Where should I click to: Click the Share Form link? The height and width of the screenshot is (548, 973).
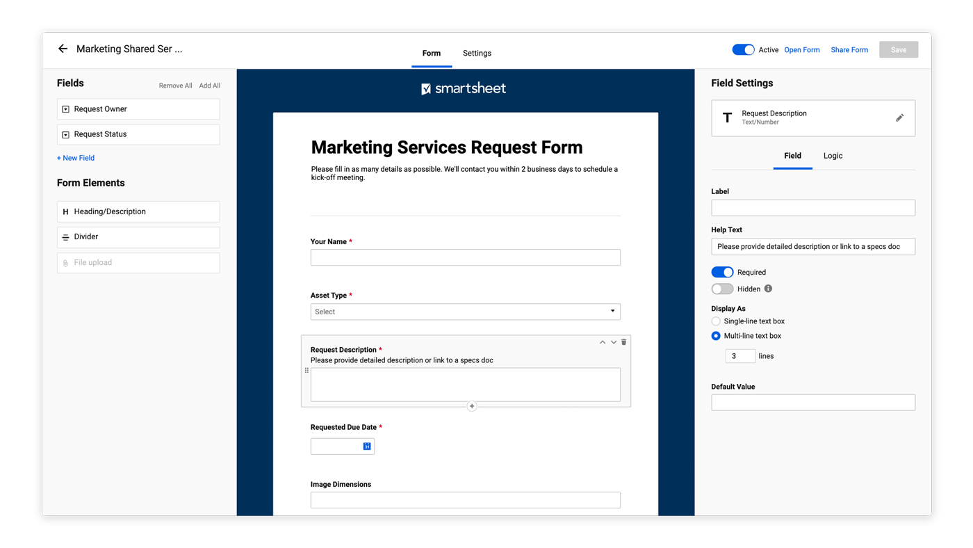[849, 50]
